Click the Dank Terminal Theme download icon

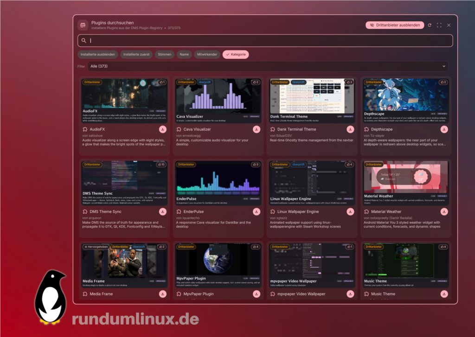point(350,129)
